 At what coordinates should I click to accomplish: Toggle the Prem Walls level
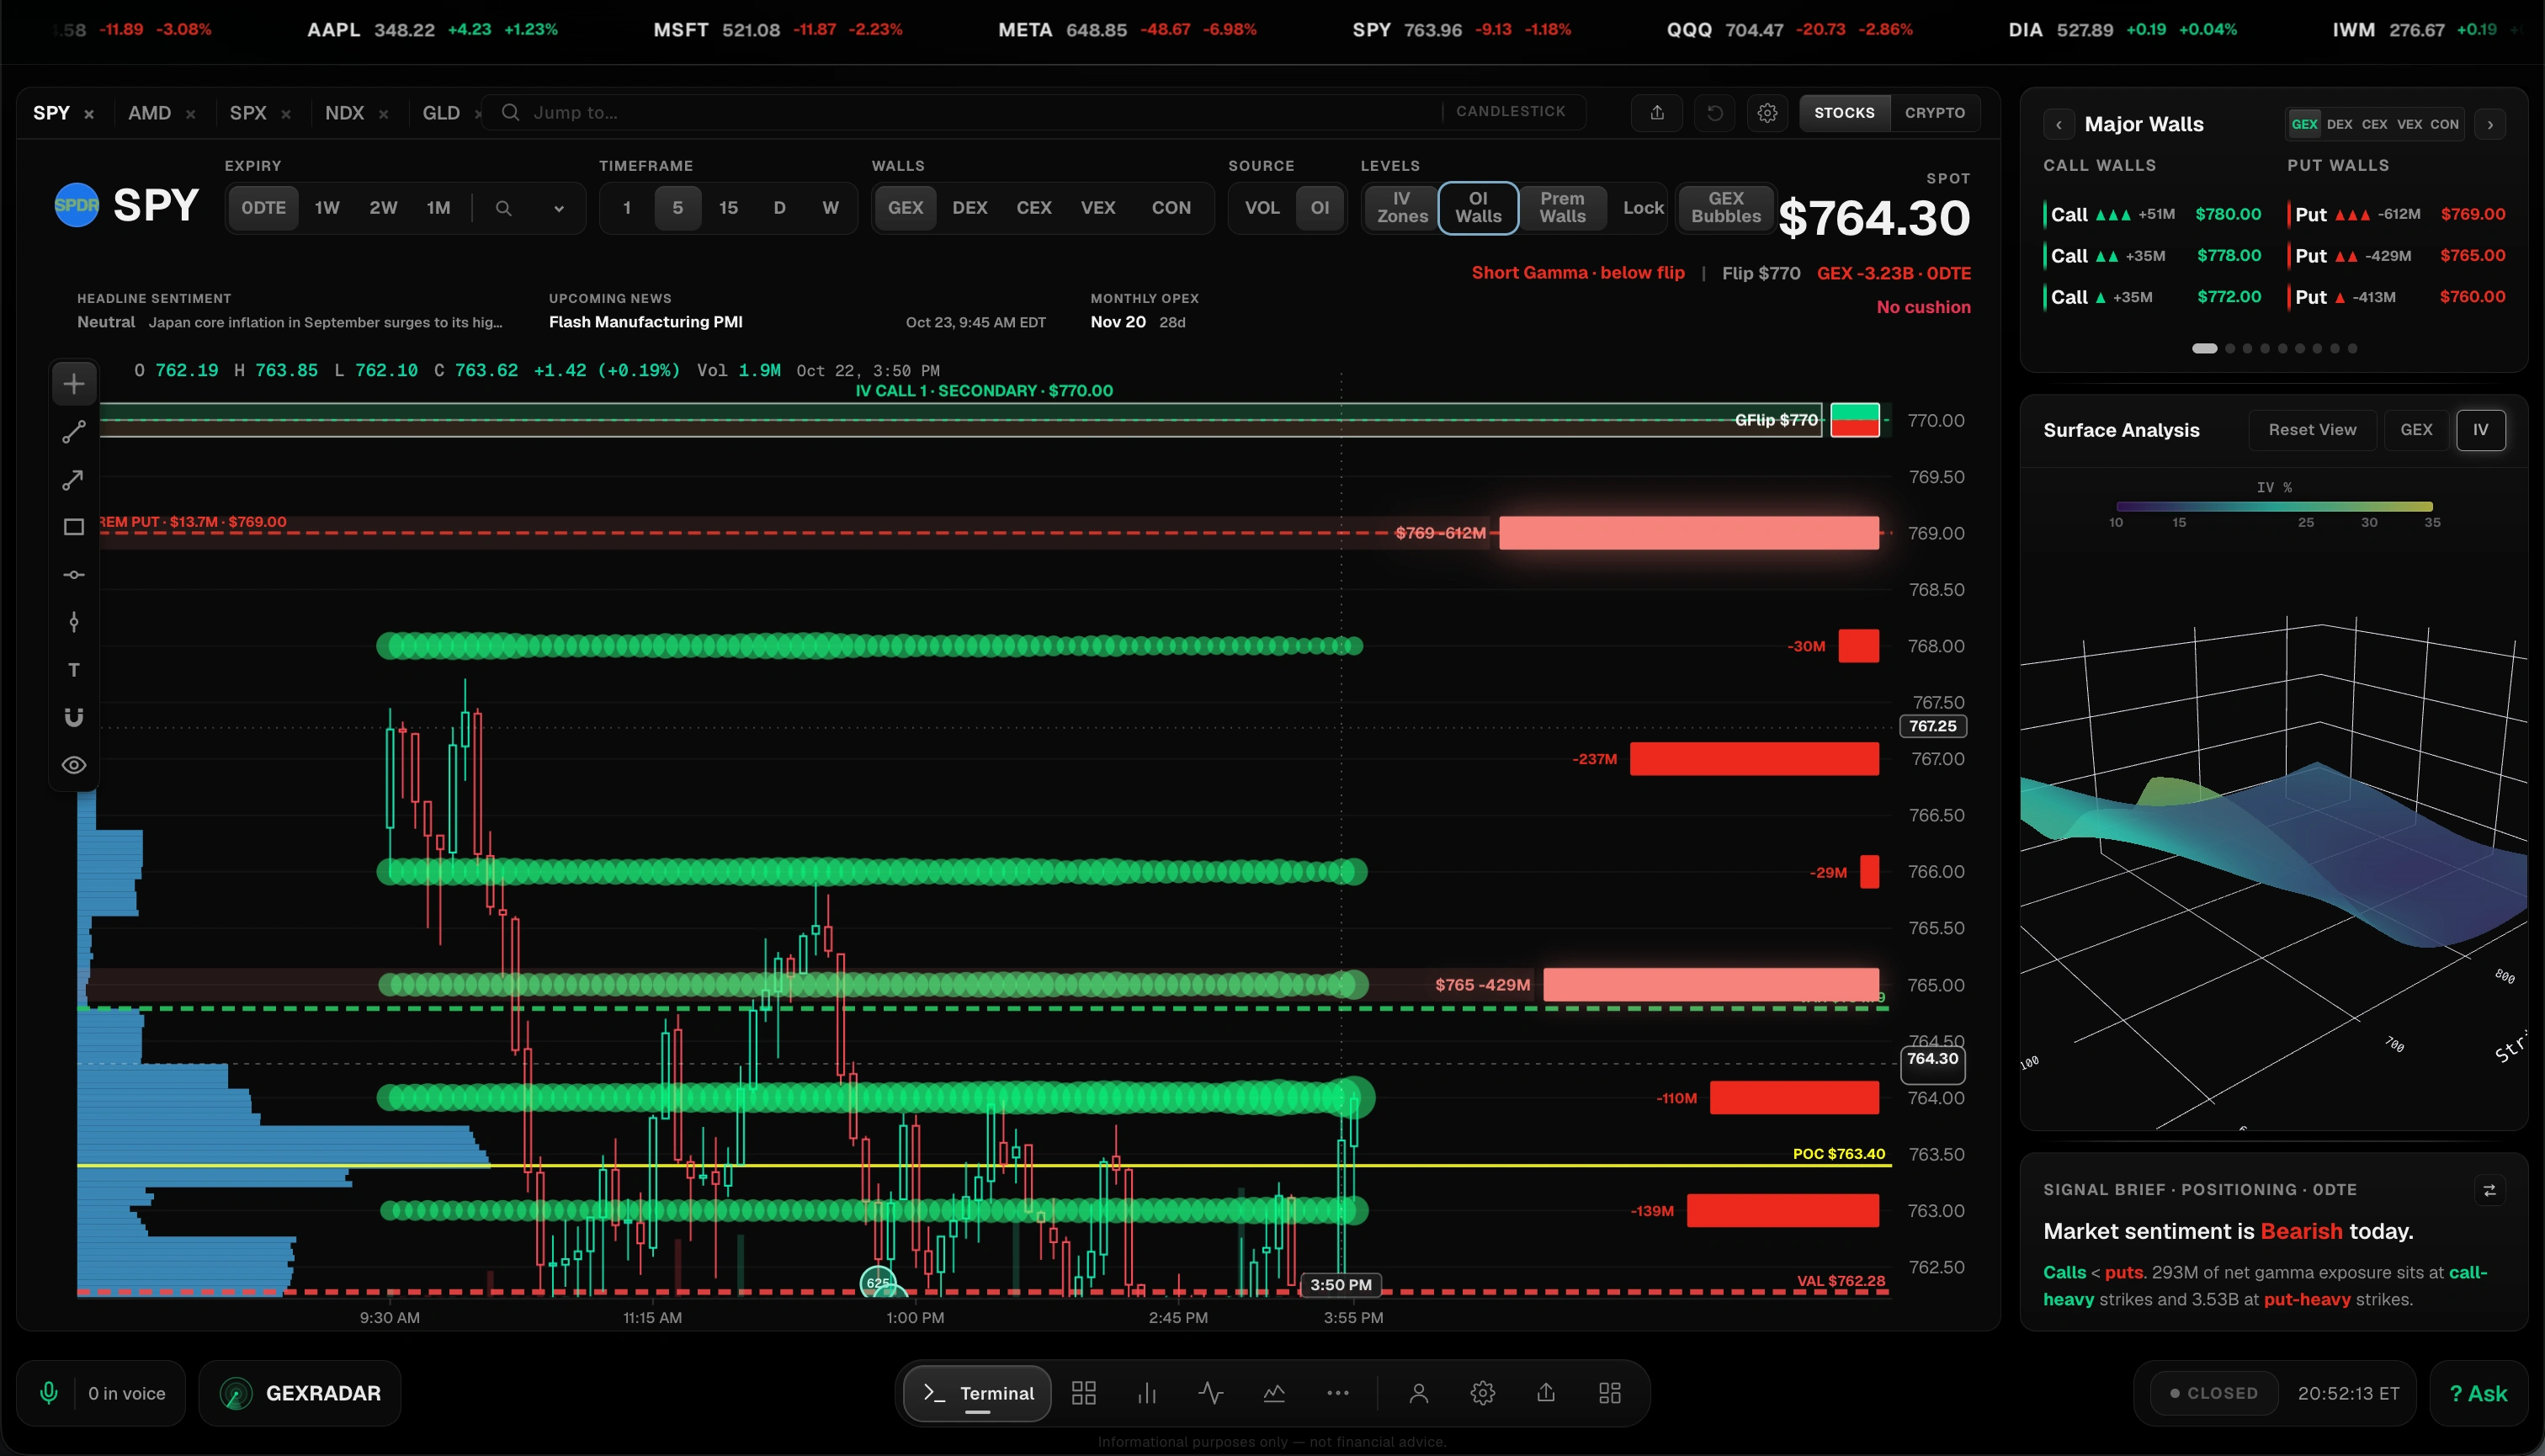[1562, 208]
